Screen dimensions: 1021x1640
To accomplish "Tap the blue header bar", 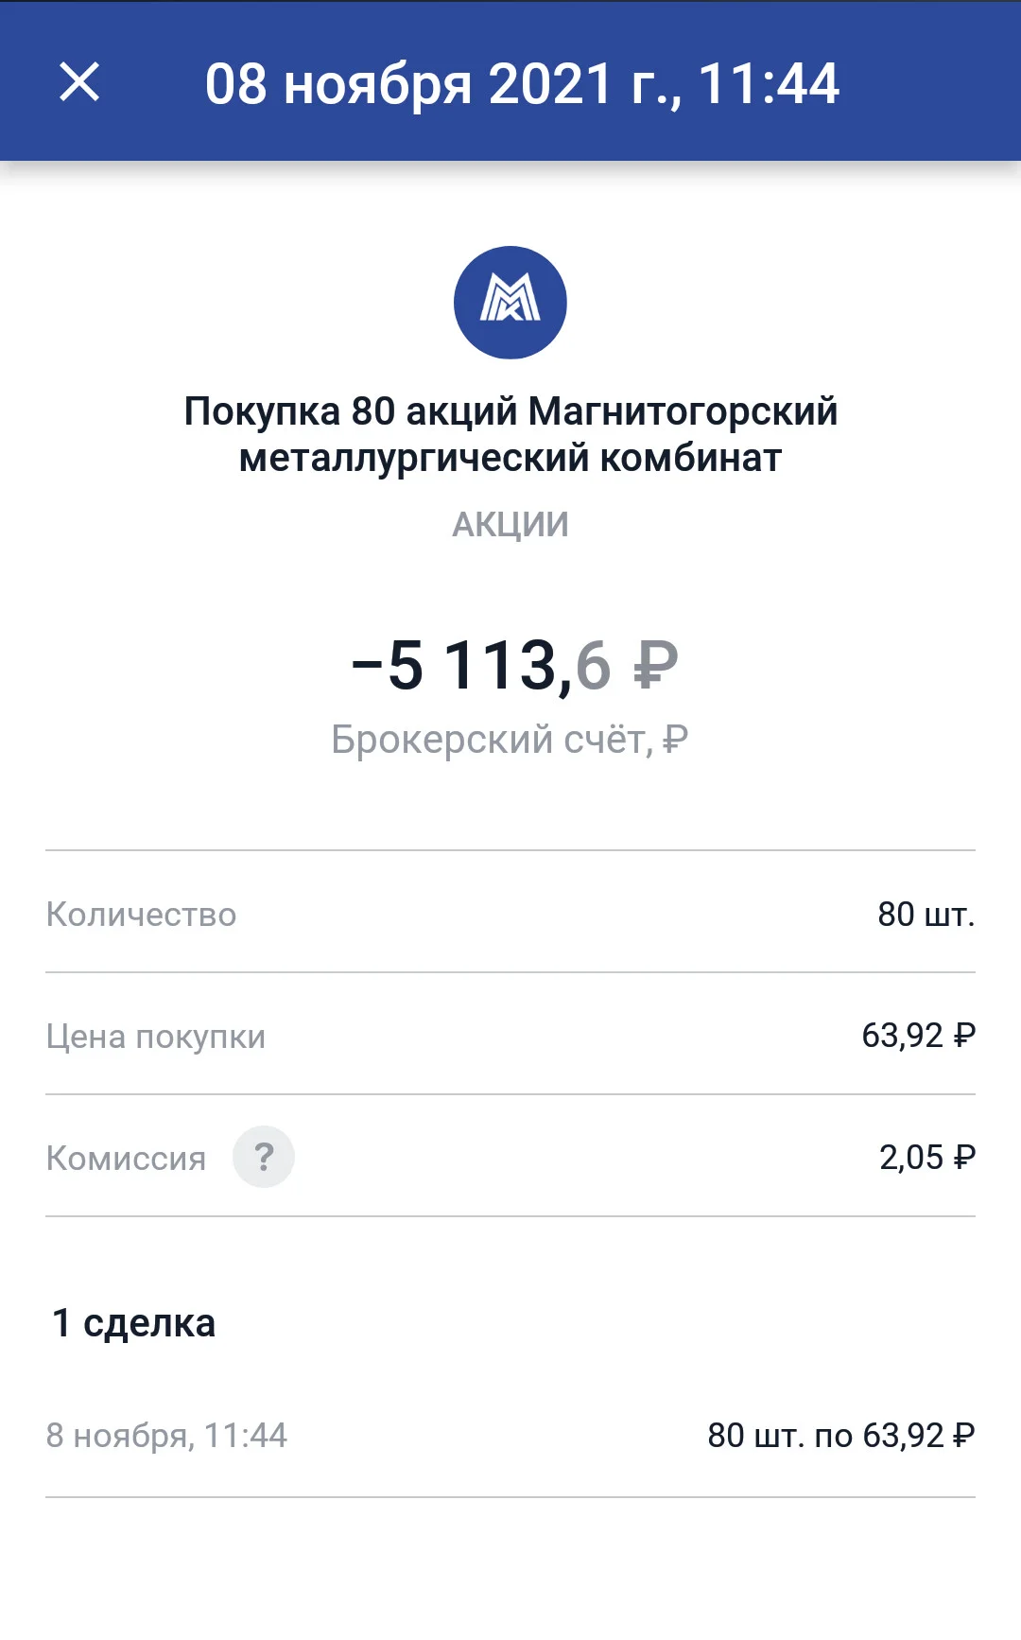I will pyautogui.click(x=510, y=81).
